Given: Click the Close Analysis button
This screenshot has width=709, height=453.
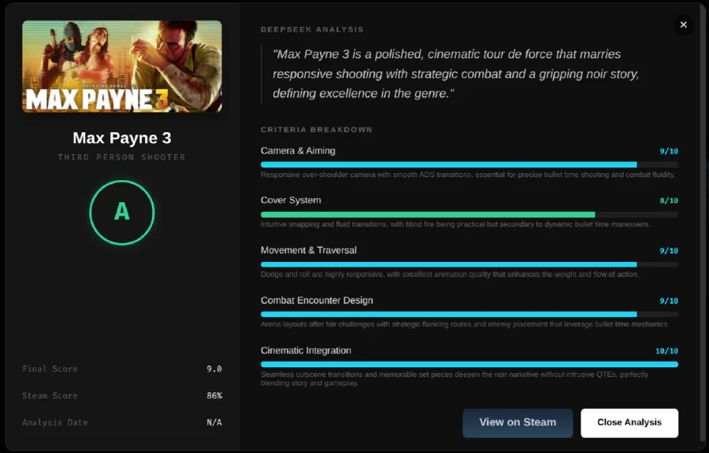Looking at the screenshot, I should pos(629,422).
